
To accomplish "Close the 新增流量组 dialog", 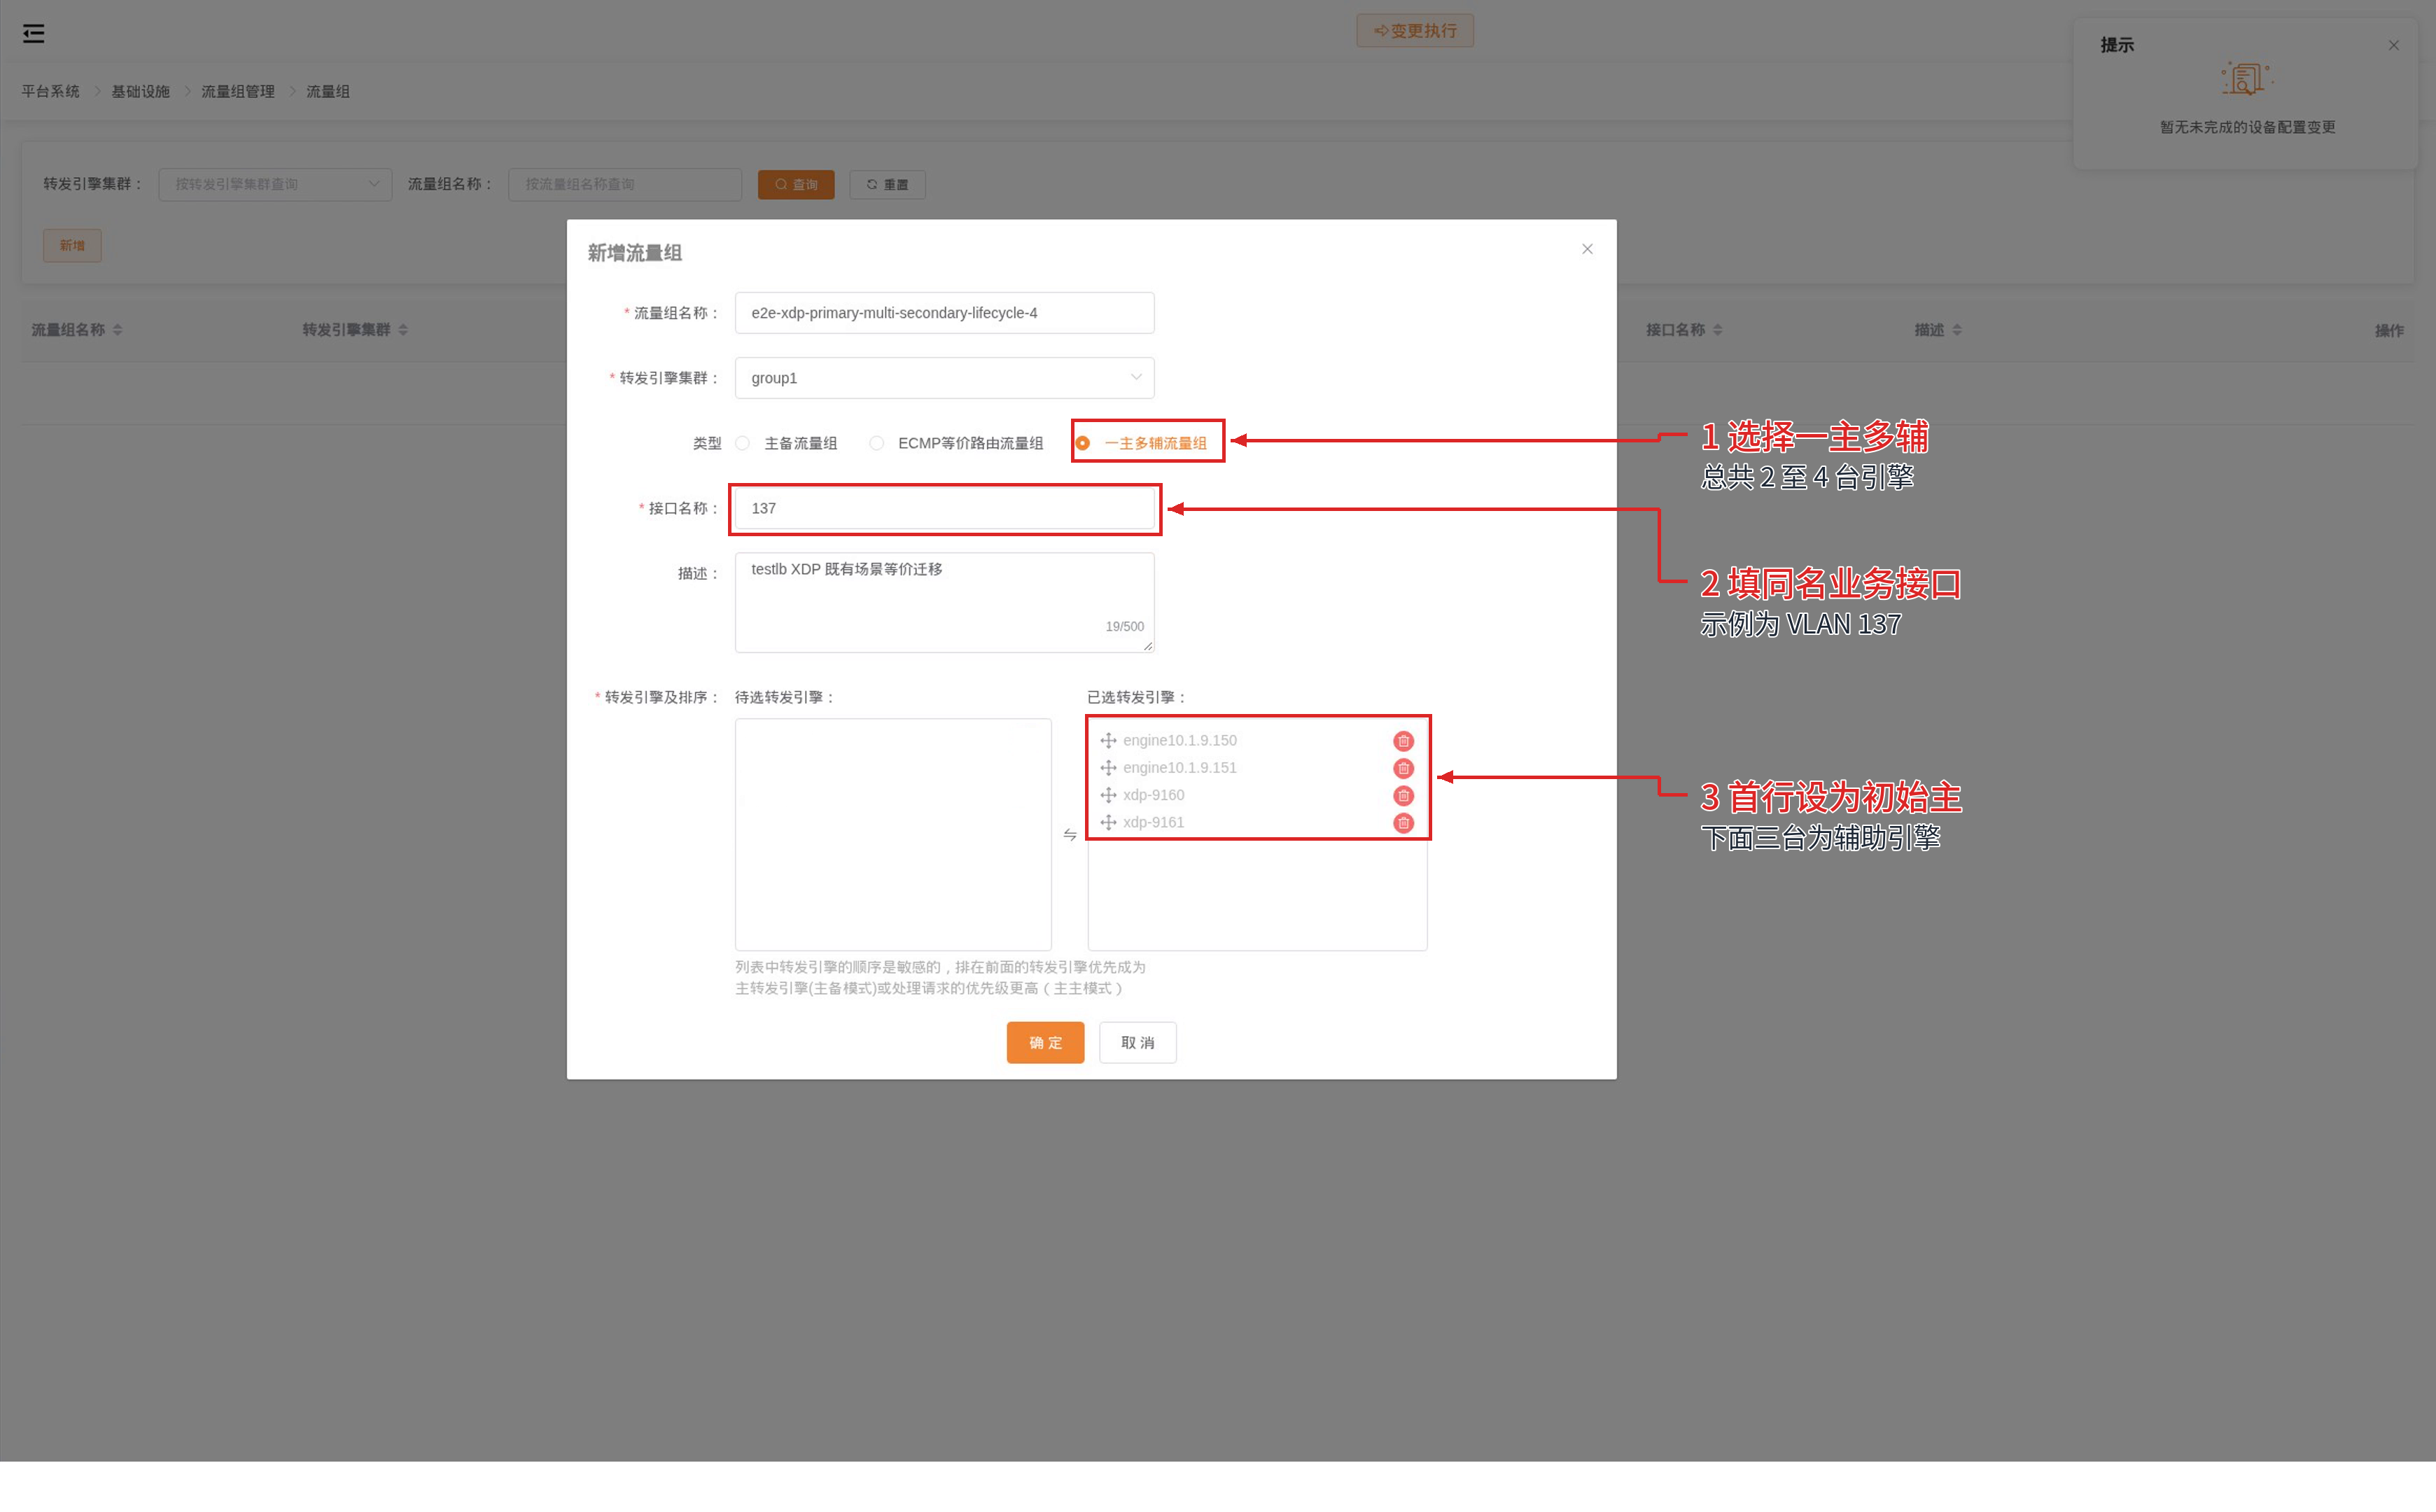I will 1587,250.
